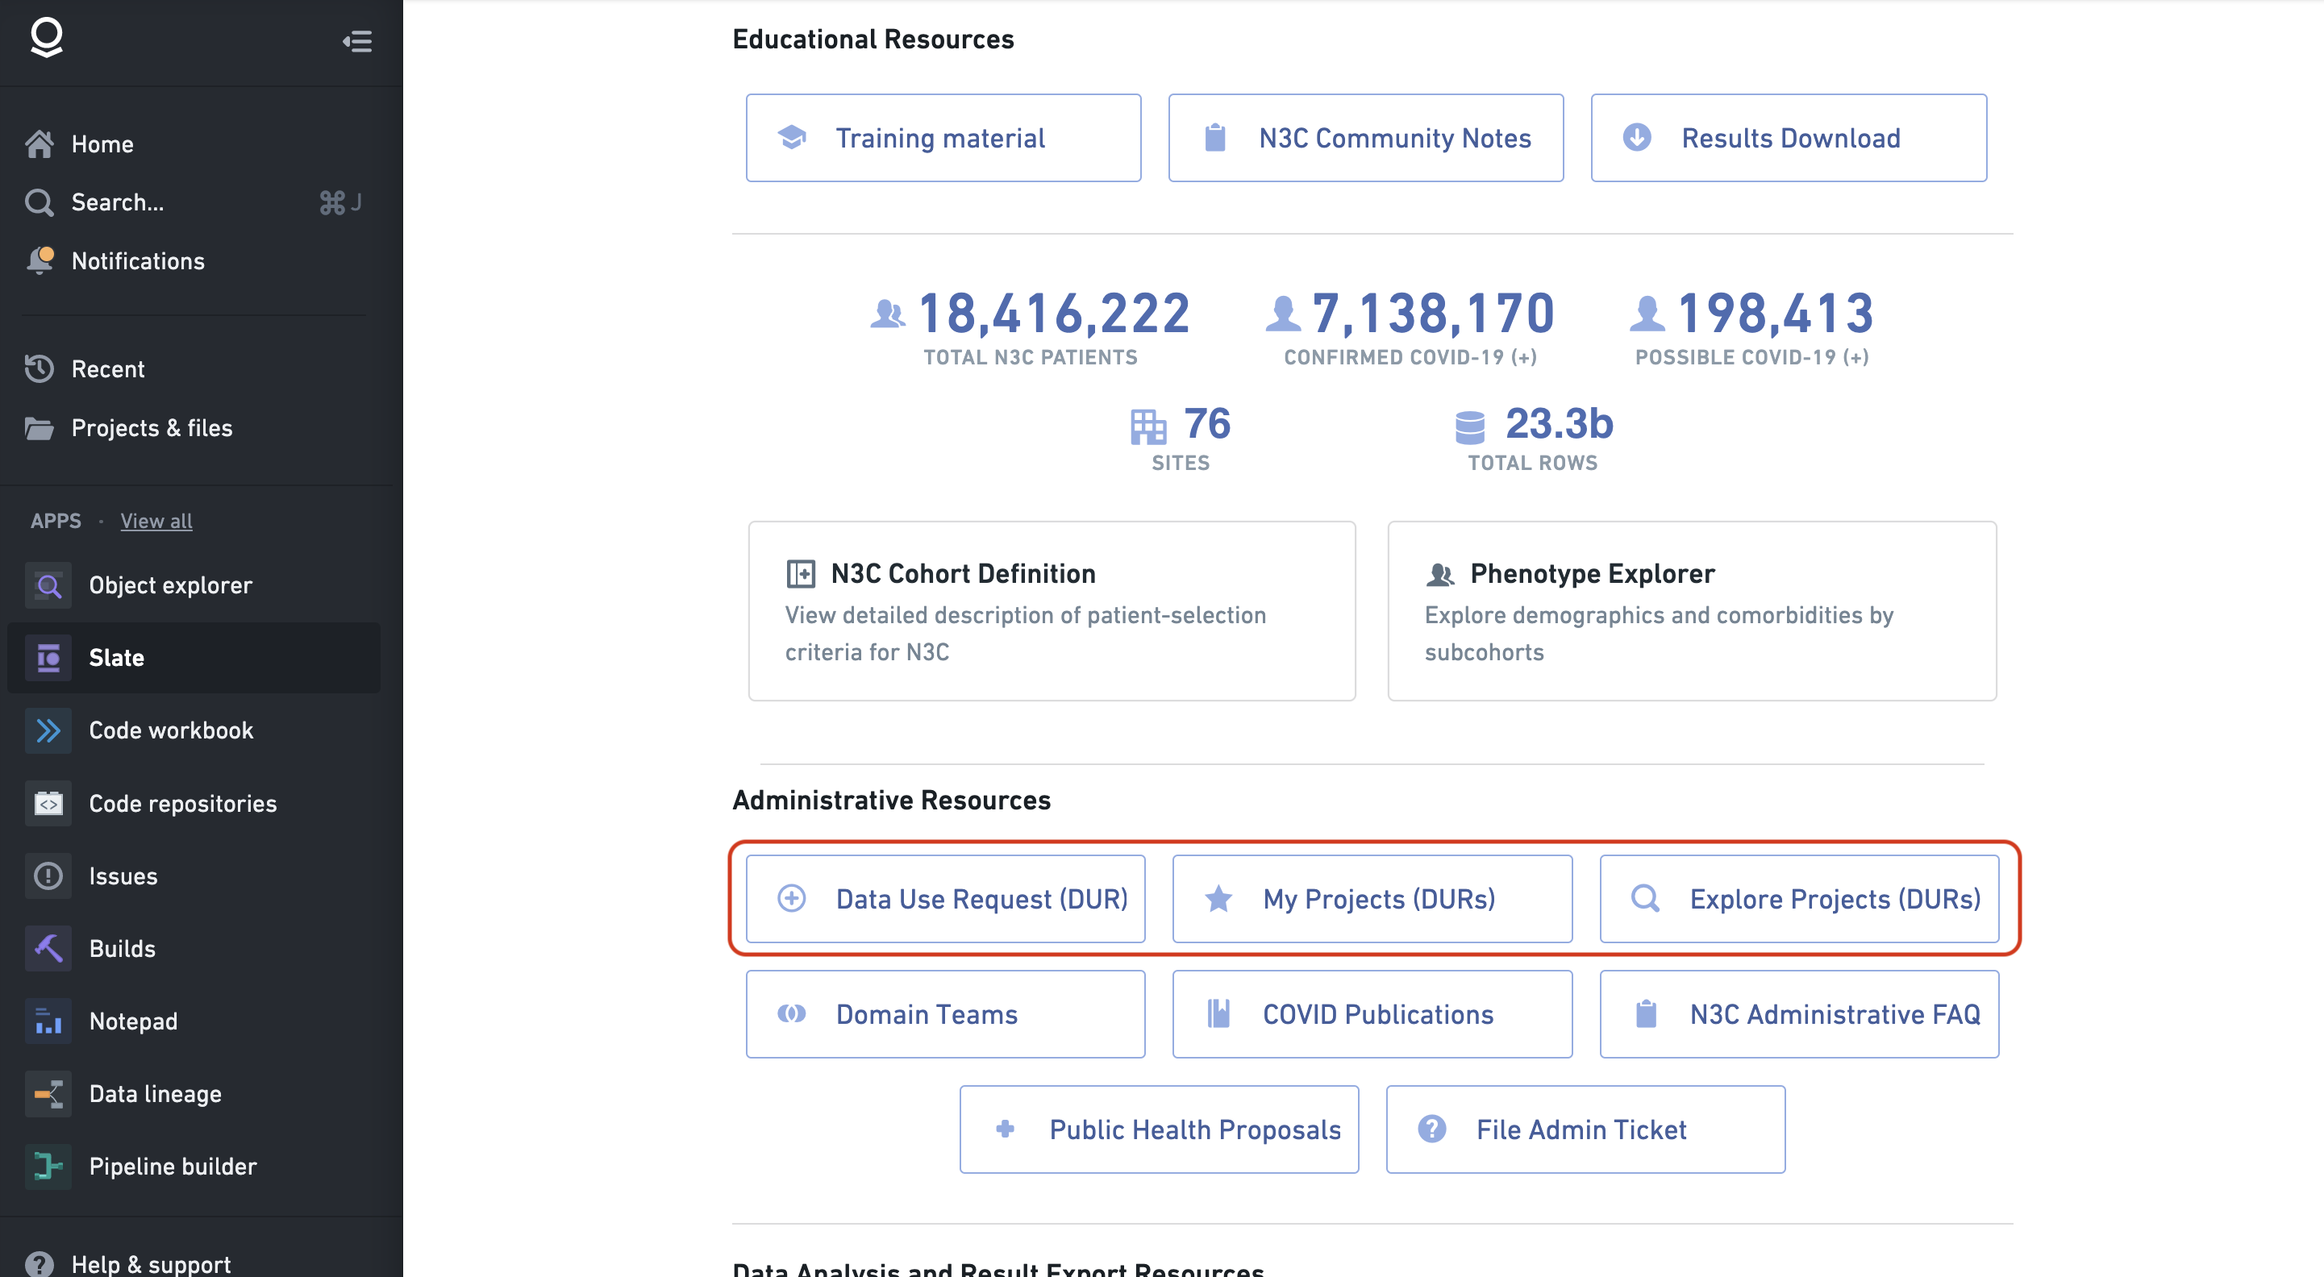2324x1277 pixels.
Task: Open Recent items list
Action: 107,369
